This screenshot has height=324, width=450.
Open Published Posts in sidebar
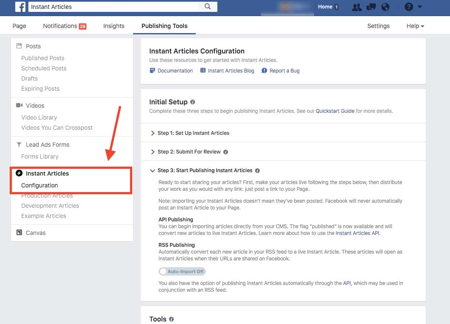[43, 58]
